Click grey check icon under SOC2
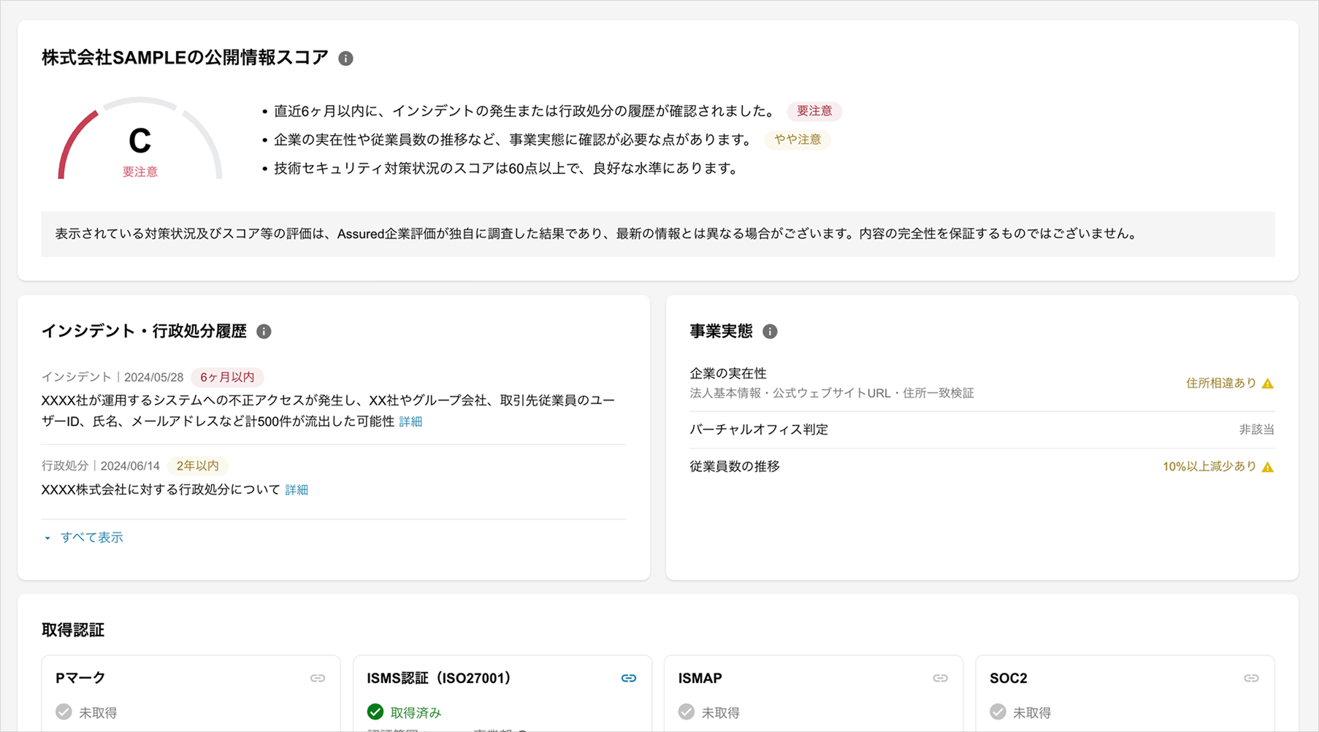Viewport: 1319px width, 732px height. pyautogui.click(x=998, y=712)
